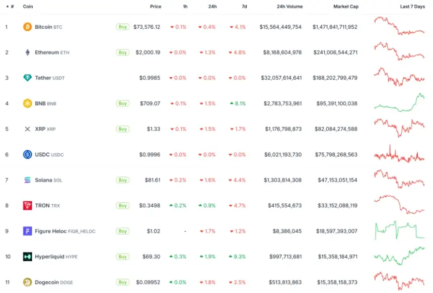Sort by the Coin column header
The image size is (433, 293).
(28, 7)
